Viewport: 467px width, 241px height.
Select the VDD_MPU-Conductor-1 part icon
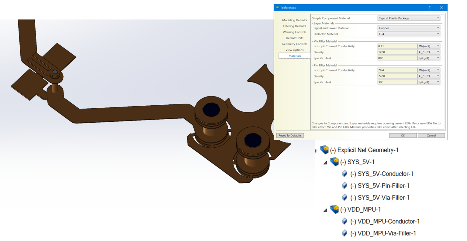click(x=345, y=221)
